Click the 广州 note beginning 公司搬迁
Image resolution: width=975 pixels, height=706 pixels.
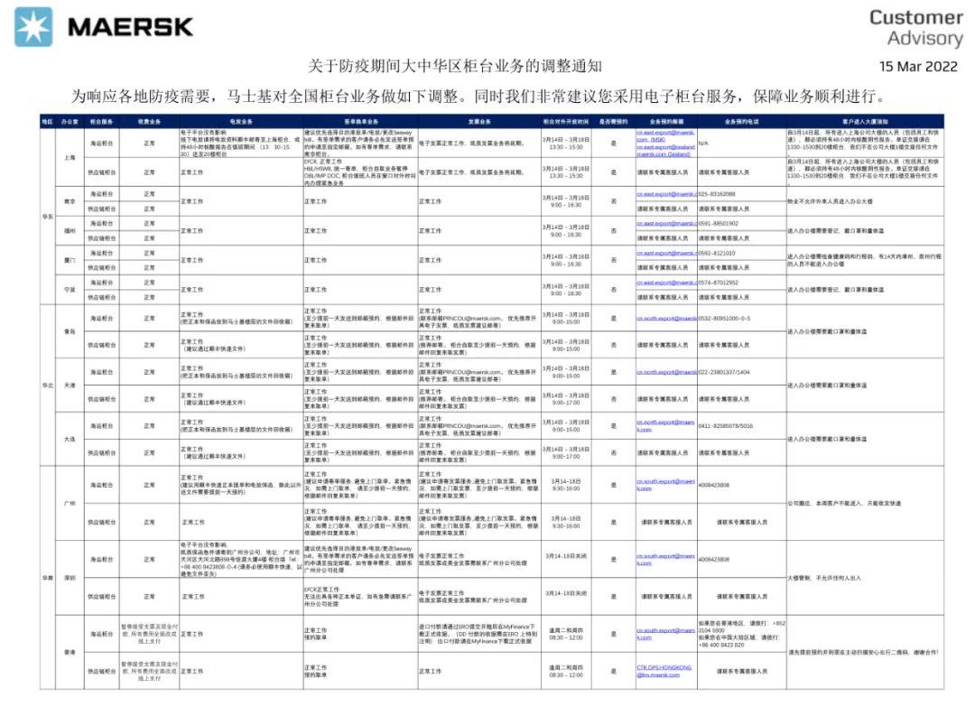point(844,503)
